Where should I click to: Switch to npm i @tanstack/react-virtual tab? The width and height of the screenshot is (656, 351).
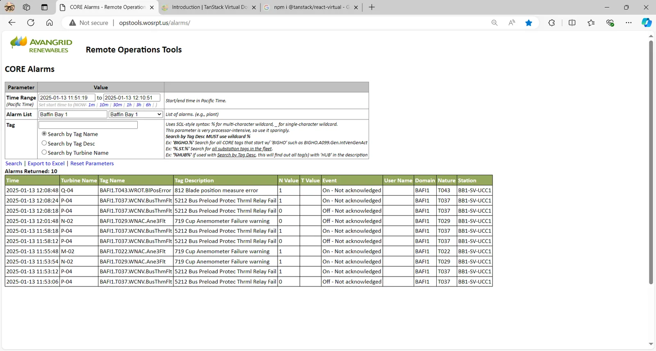pos(311,7)
